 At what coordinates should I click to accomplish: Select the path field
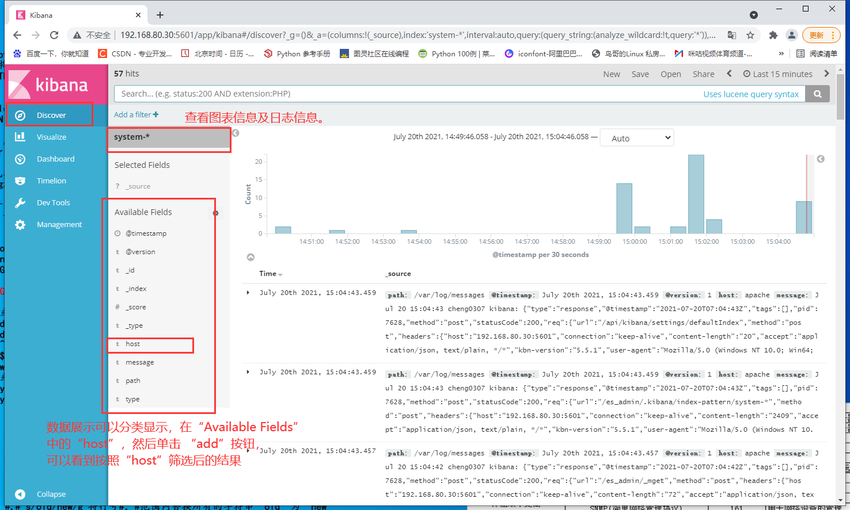pyautogui.click(x=133, y=381)
